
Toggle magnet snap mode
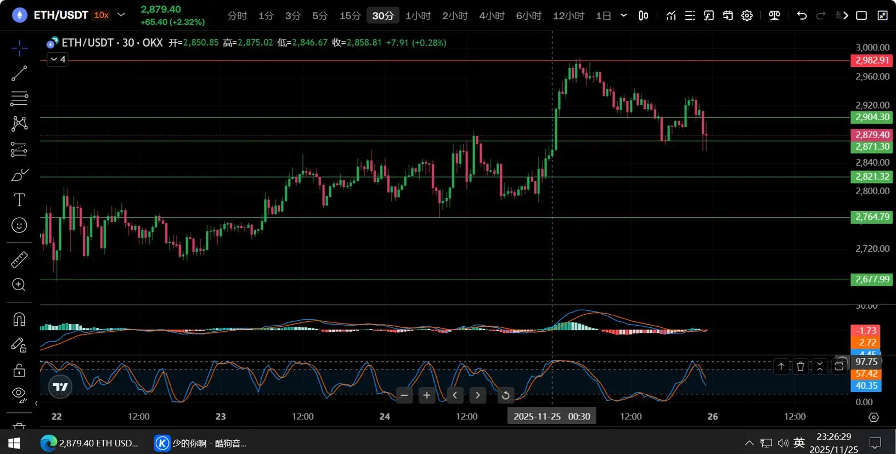click(19, 319)
